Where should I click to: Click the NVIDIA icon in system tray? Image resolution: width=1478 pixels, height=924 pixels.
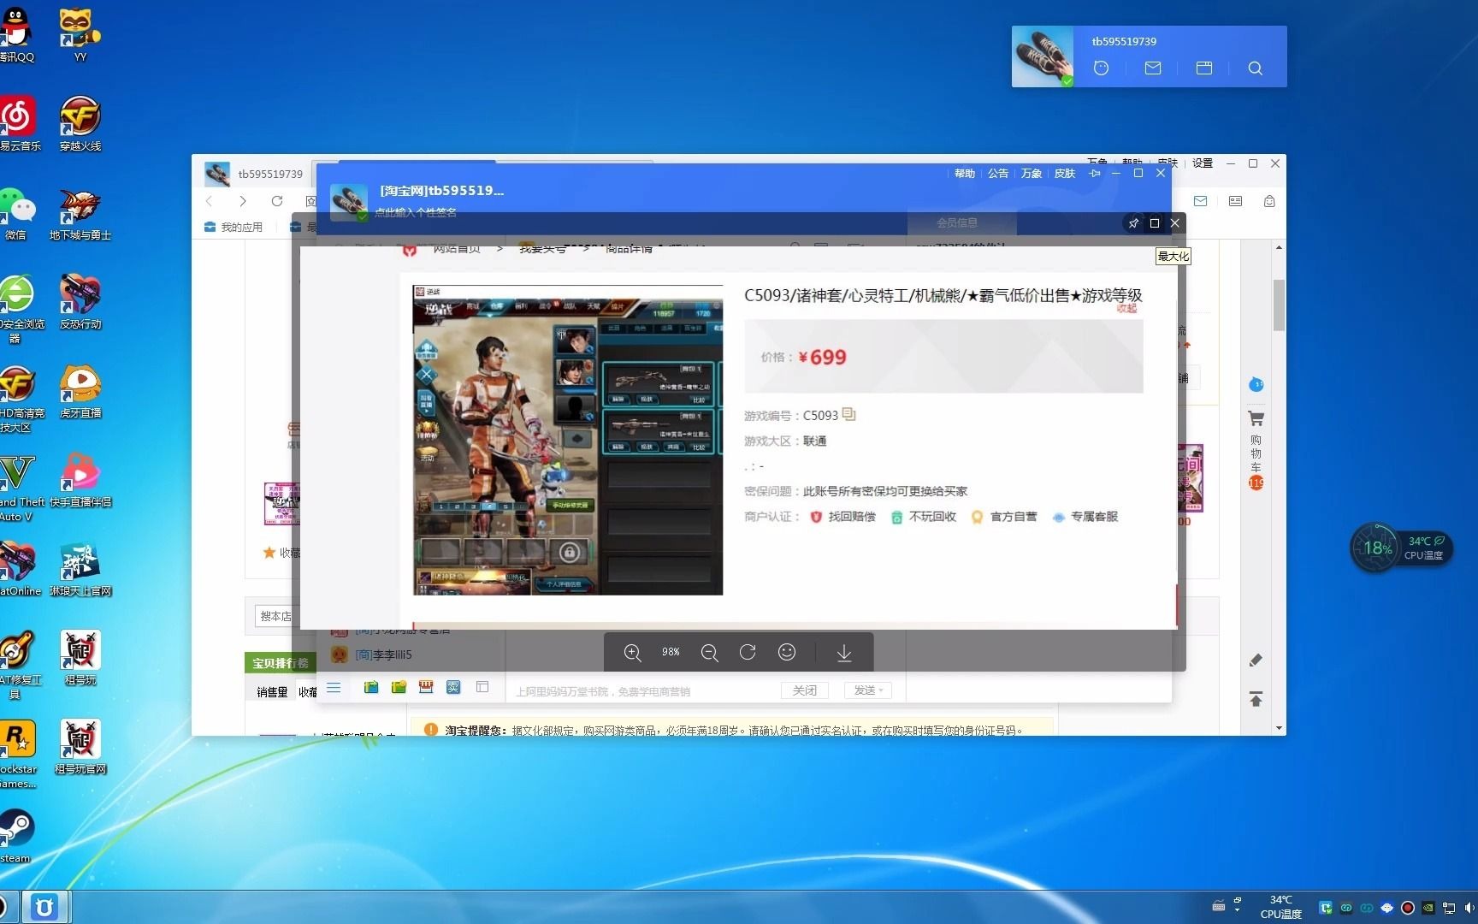click(x=1428, y=908)
